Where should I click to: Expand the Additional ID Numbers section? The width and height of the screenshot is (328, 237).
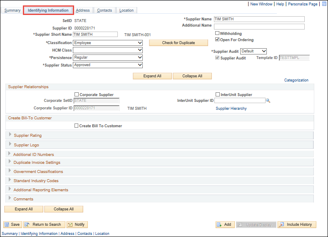point(10,154)
